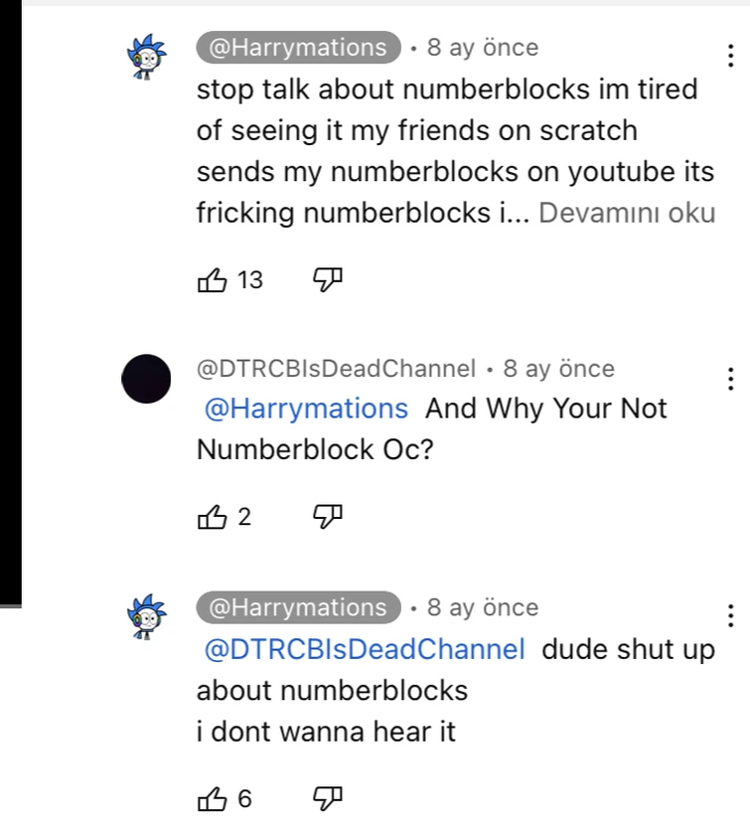Click Harrymations' avatar on the bottom comment

point(145,616)
